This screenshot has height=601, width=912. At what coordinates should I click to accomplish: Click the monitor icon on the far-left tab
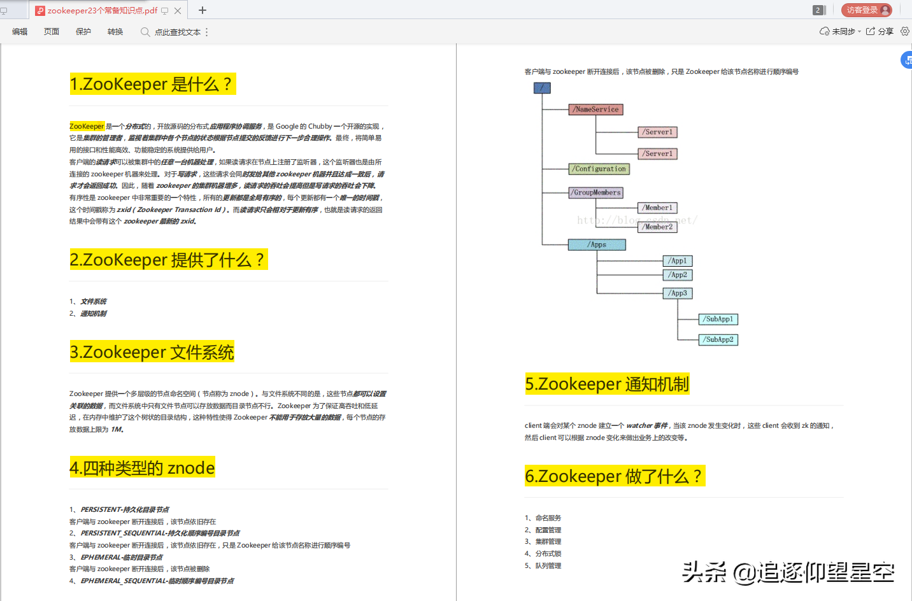point(4,10)
